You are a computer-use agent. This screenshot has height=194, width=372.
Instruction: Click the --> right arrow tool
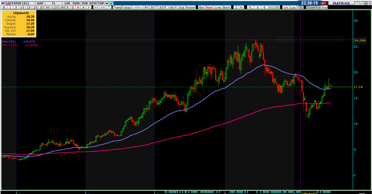point(134,7)
